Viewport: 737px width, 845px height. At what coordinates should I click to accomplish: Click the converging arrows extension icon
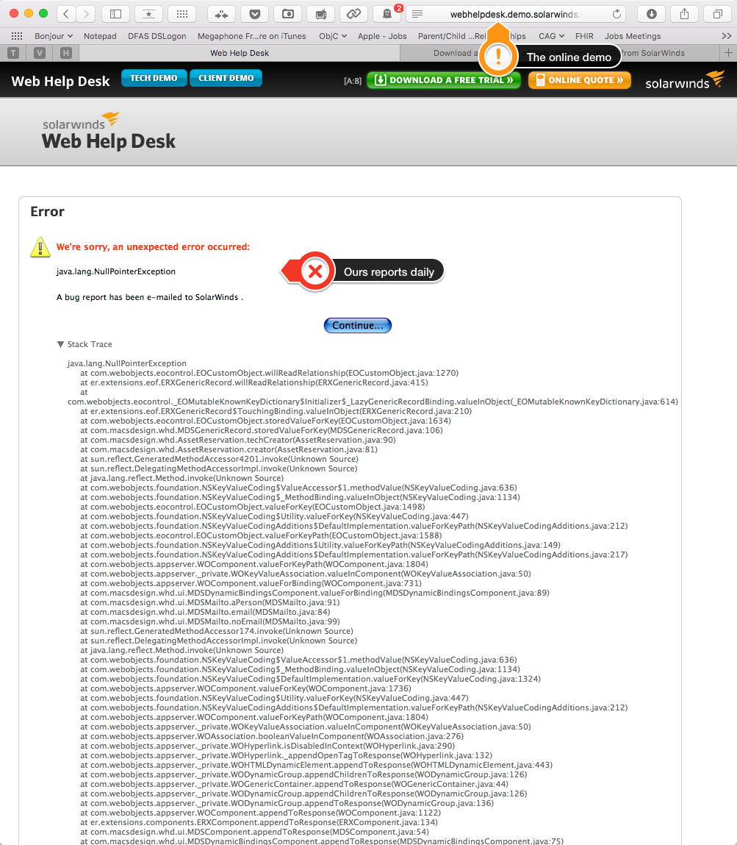221,14
